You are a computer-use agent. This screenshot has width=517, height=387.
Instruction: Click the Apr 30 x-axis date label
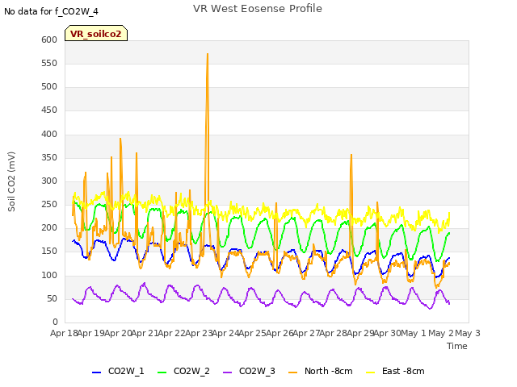387,333
